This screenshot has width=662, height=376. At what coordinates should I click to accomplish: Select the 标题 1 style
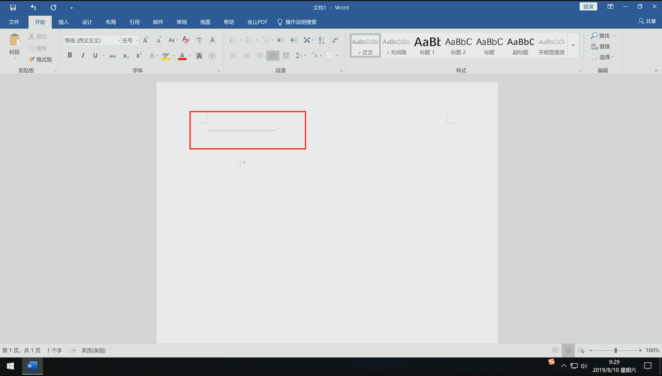427,45
